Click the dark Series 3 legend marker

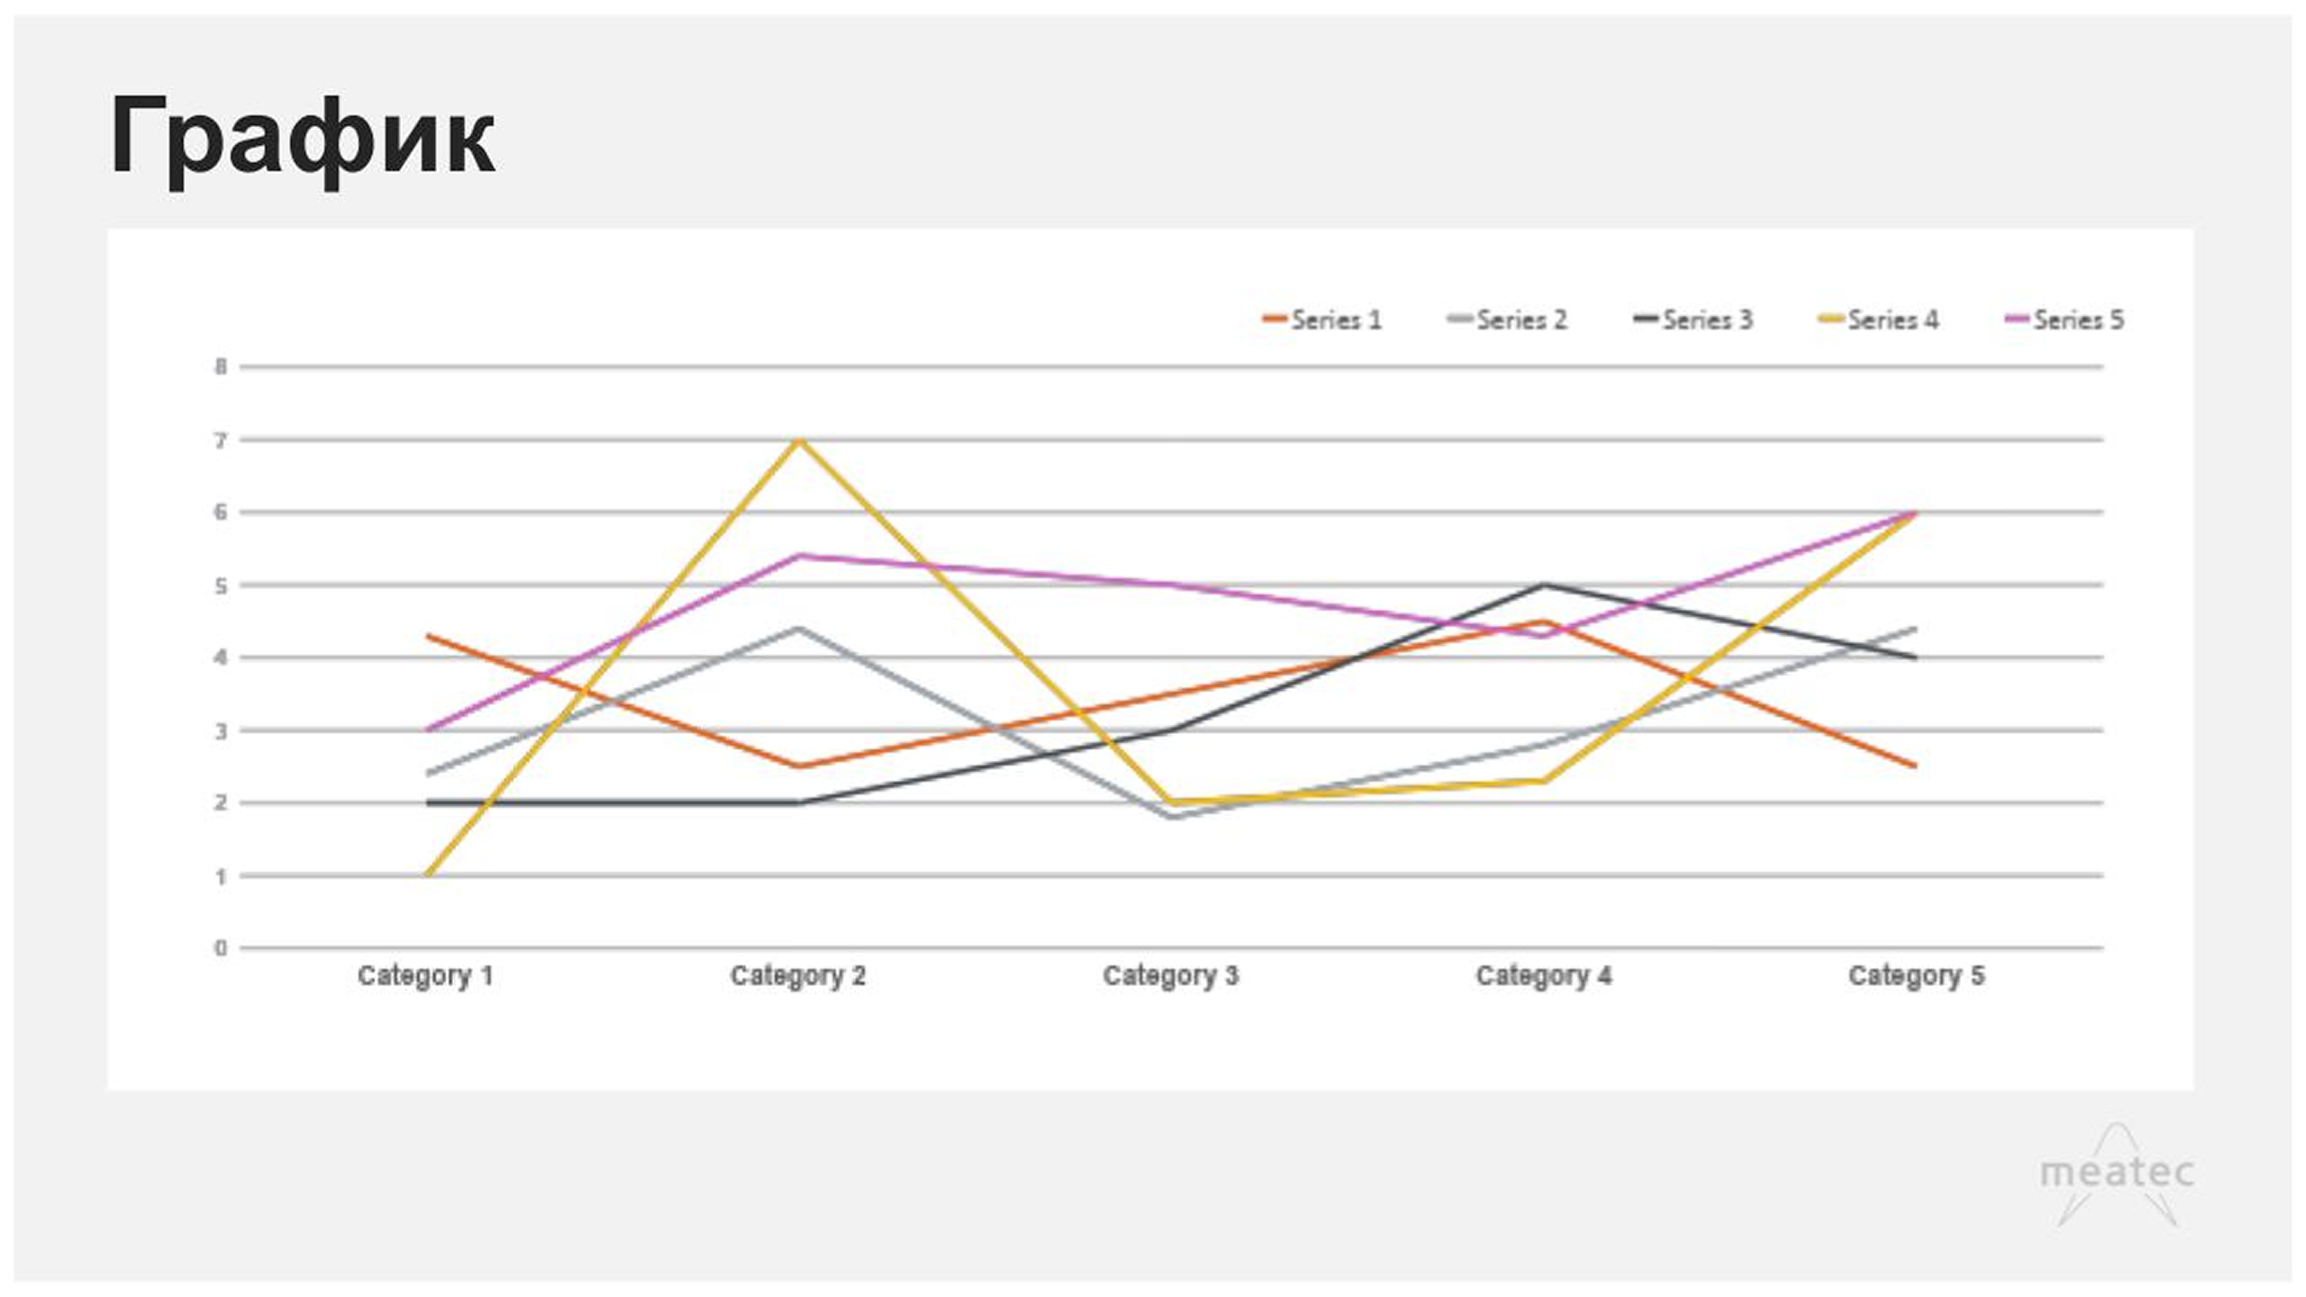[1646, 320]
